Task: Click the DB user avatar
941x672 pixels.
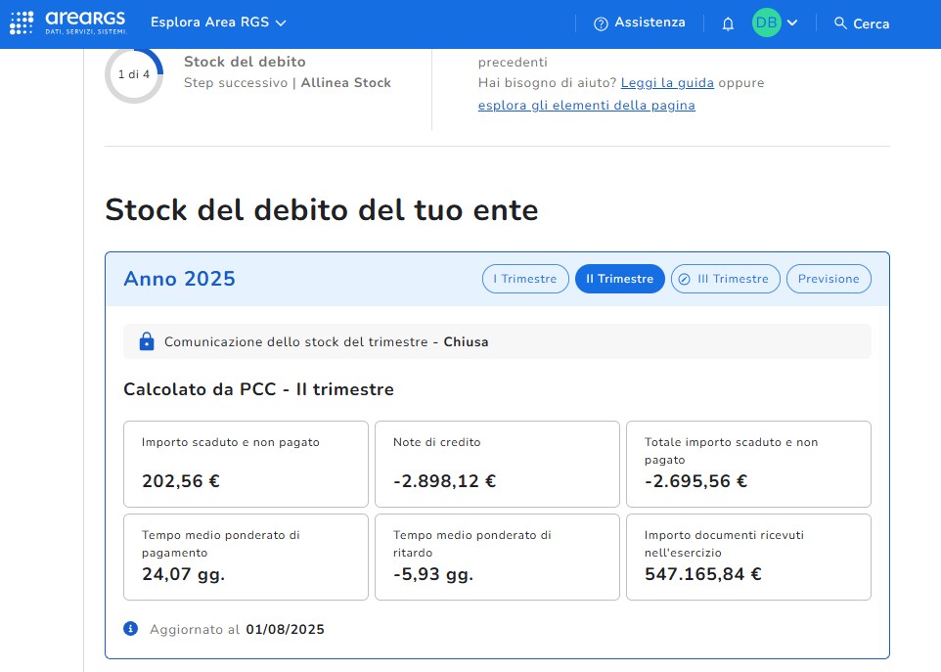Action: (766, 23)
